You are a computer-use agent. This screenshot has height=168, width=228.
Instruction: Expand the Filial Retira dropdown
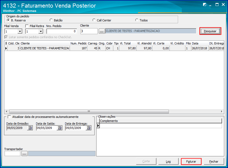click(41, 31)
